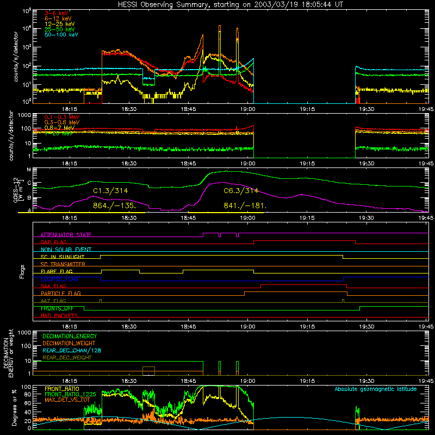Select the 12-25 keV legend label

click(60, 24)
